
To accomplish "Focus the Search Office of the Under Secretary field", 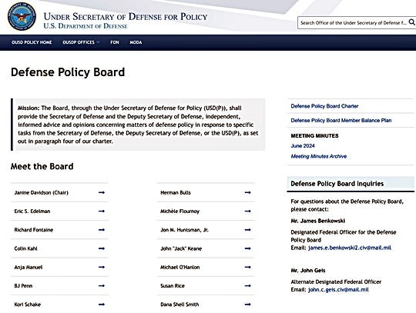I will [353, 23].
